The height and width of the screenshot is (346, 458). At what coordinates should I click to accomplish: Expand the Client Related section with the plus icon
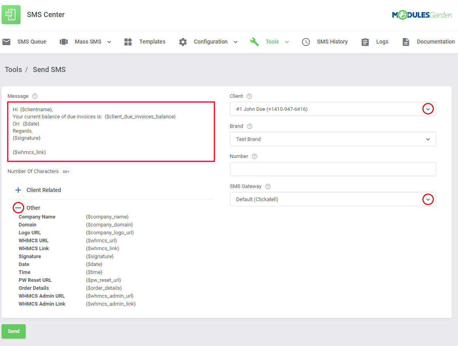[18, 190]
